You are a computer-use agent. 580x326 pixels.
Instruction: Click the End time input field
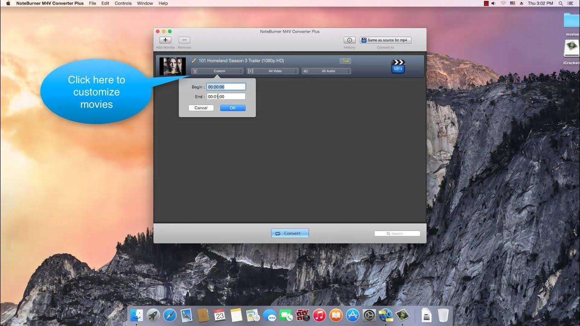[x=226, y=96]
